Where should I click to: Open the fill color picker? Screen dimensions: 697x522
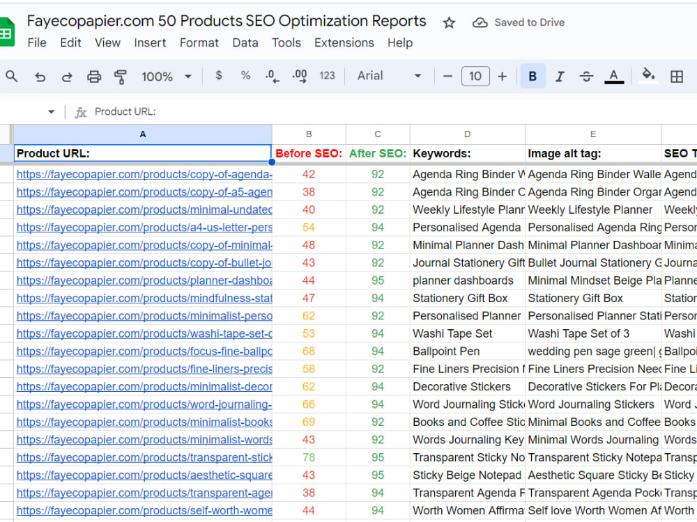click(648, 74)
